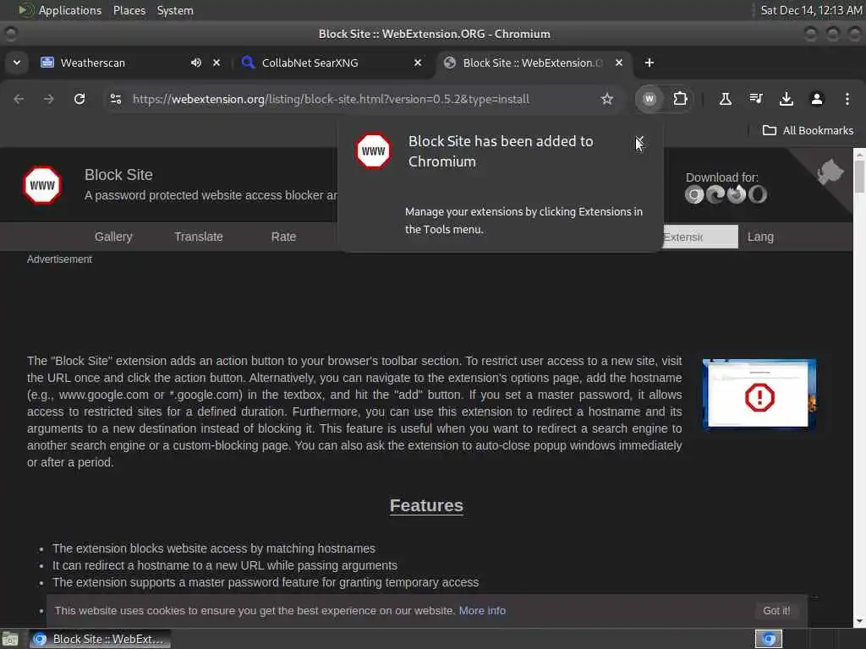This screenshot has width=866, height=649.
Task: Bookmark this page with the star icon
Action: tap(607, 99)
